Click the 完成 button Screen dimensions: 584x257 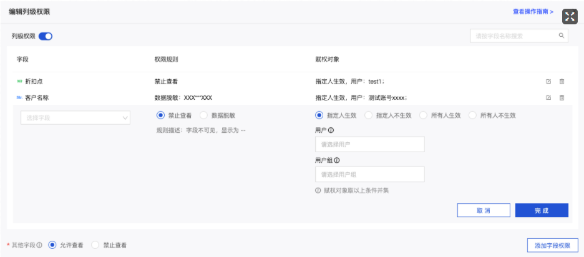pos(542,210)
